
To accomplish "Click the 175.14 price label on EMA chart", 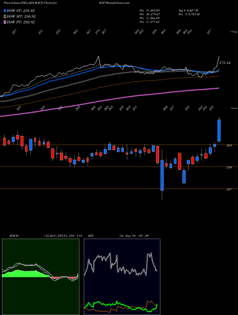I will [x=225, y=63].
